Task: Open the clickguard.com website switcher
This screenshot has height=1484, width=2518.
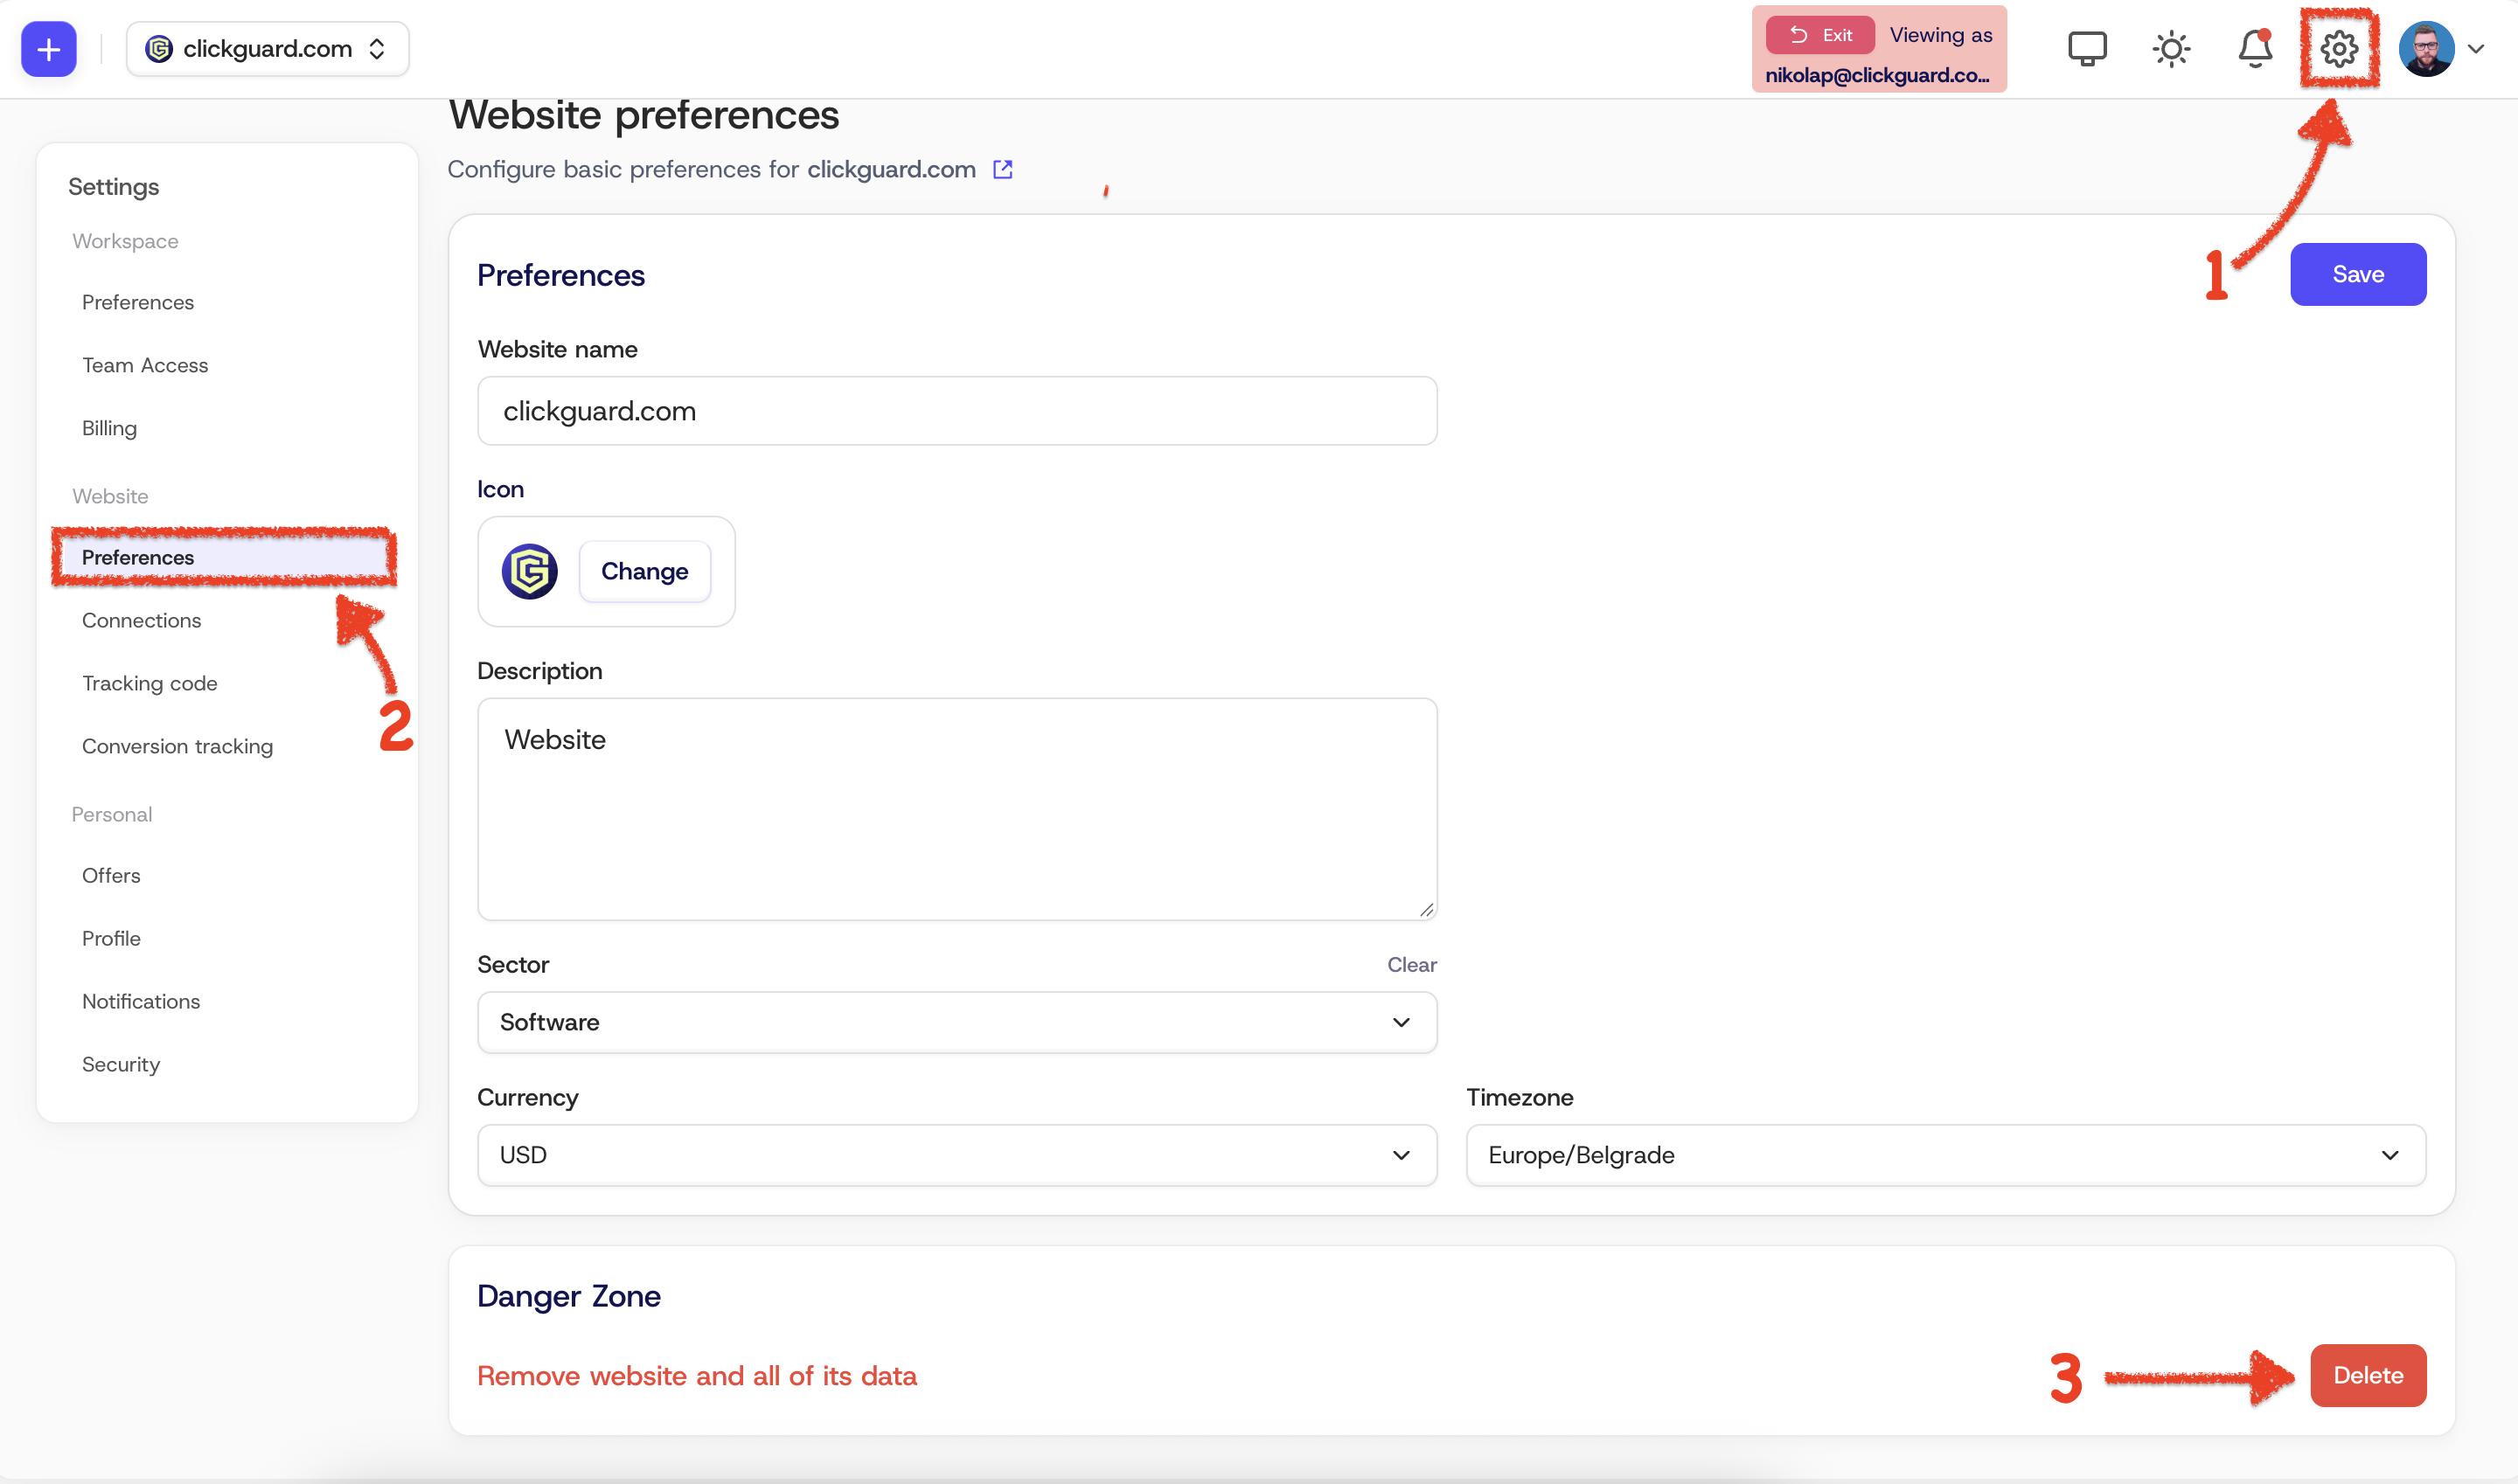Action: click(x=268, y=48)
